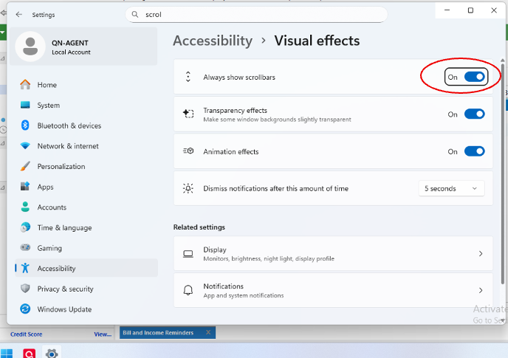Open Personalization paintbrush icon

(x=25, y=167)
